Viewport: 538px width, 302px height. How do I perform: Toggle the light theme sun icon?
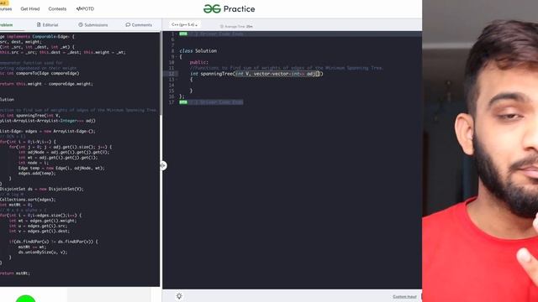point(179,296)
